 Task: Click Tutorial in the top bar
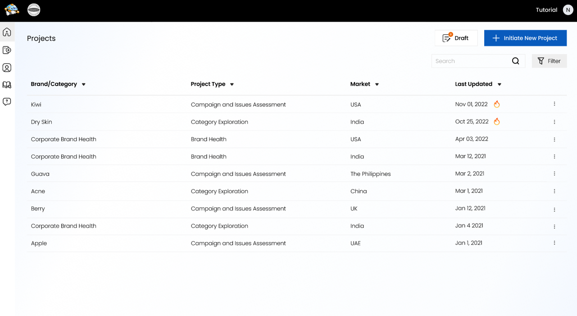546,10
